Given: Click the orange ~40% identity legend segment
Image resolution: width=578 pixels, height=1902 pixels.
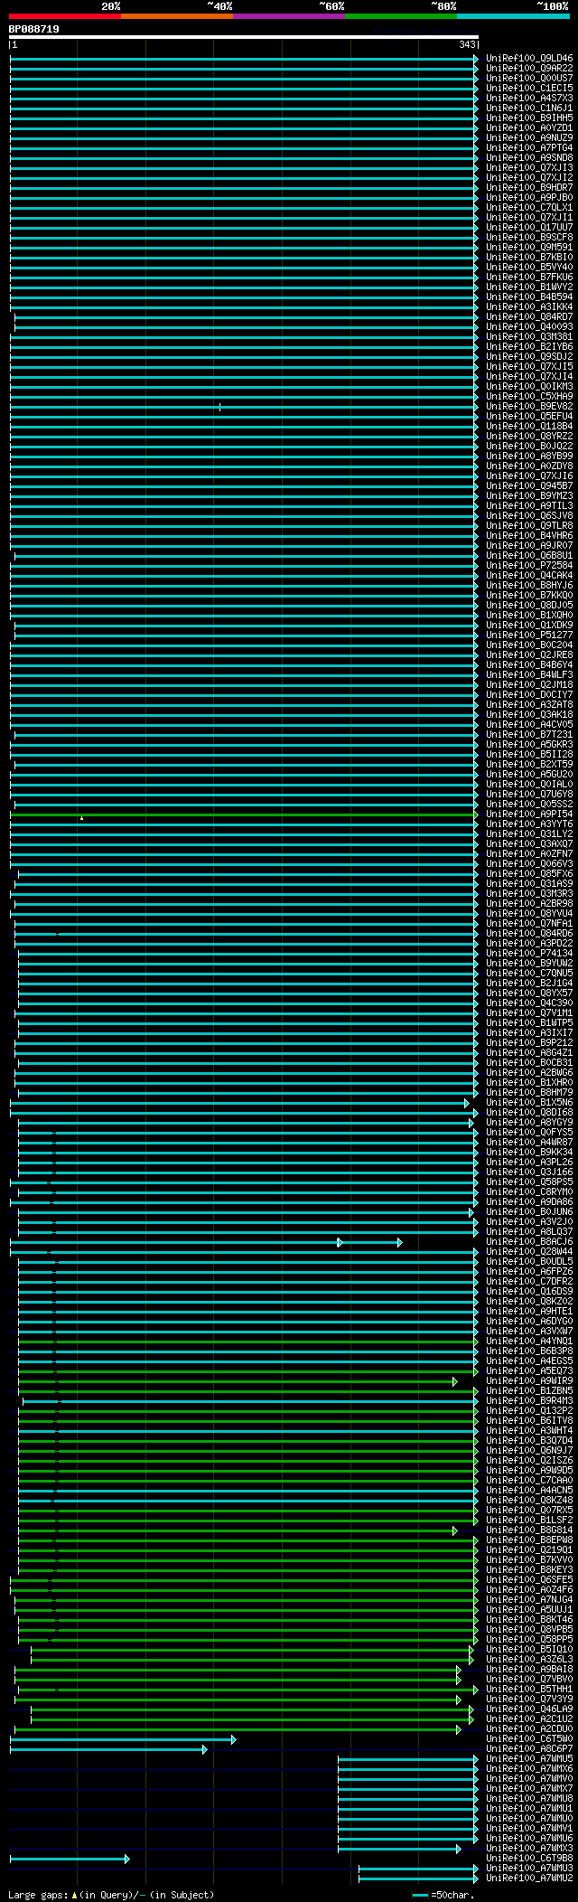Looking at the screenshot, I should coord(177,16).
